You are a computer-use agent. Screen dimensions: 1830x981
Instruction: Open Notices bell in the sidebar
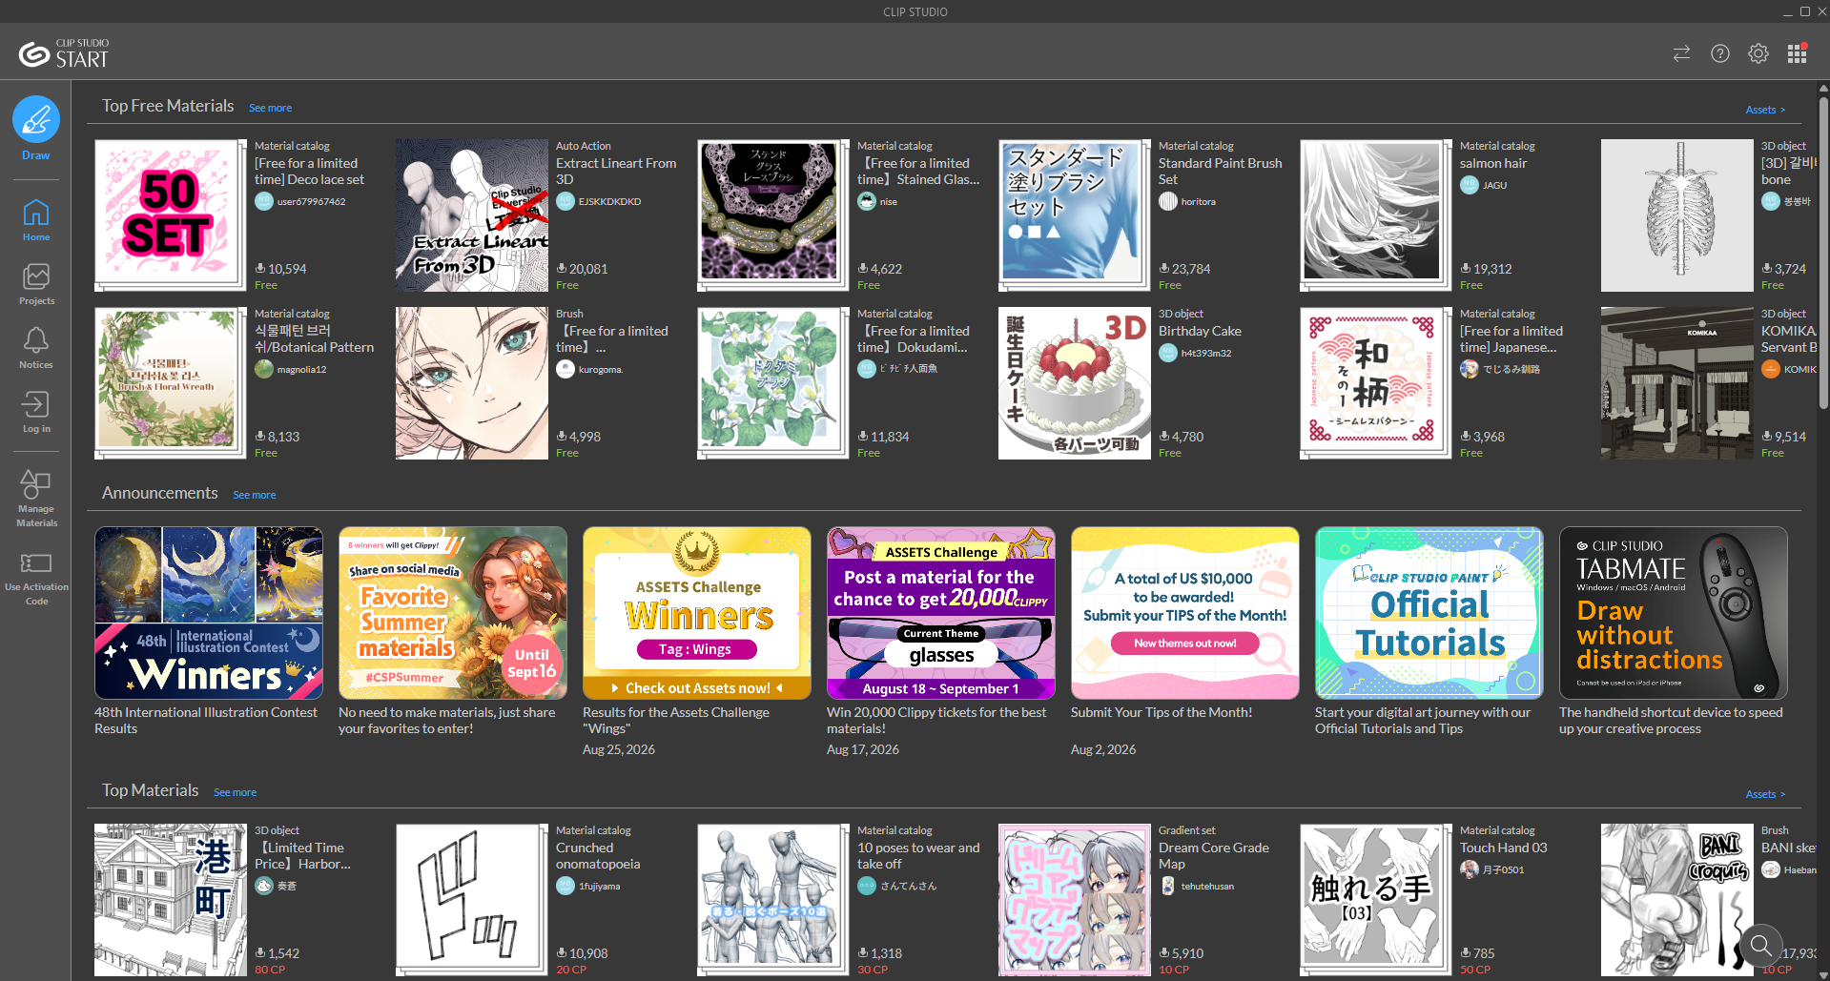pyautogui.click(x=36, y=348)
